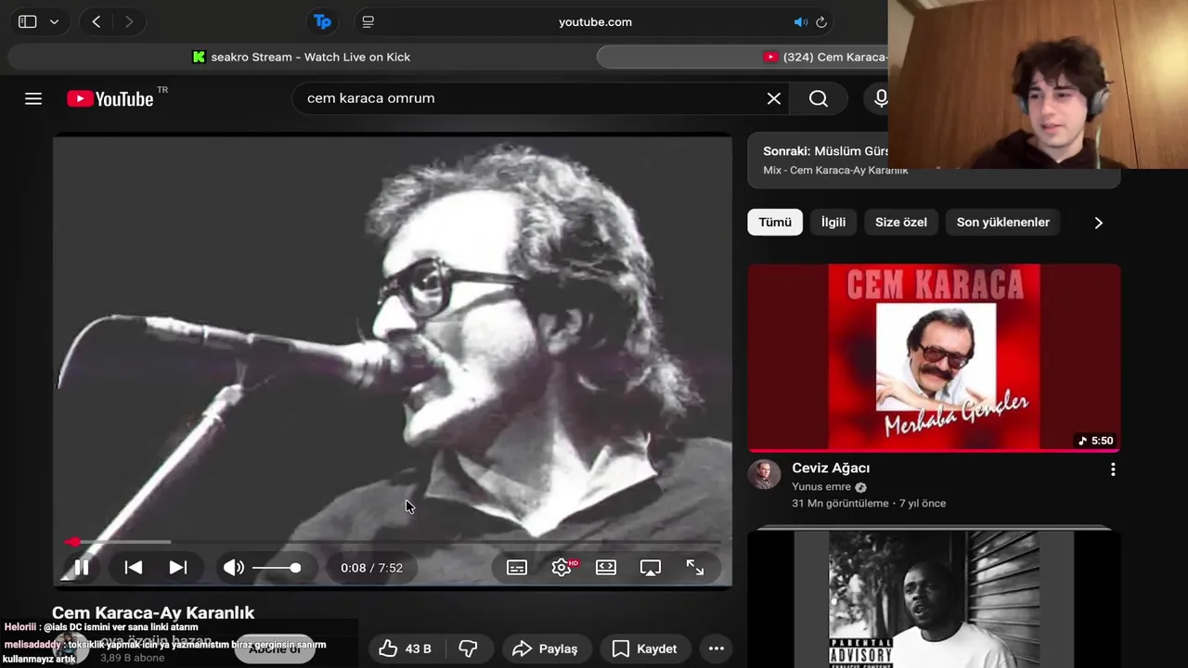The image size is (1188, 668).
Task: Like the video with the thumbs up 43 B button
Action: point(406,649)
